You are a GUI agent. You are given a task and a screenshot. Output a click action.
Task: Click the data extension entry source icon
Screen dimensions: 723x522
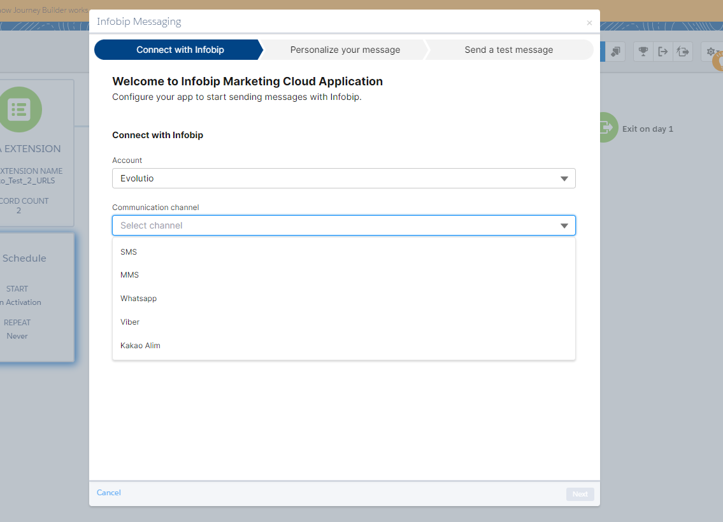20,109
